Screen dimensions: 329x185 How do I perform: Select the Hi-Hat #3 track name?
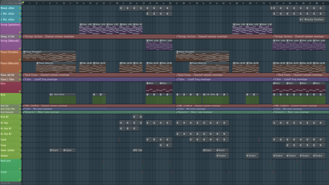pos(6,134)
